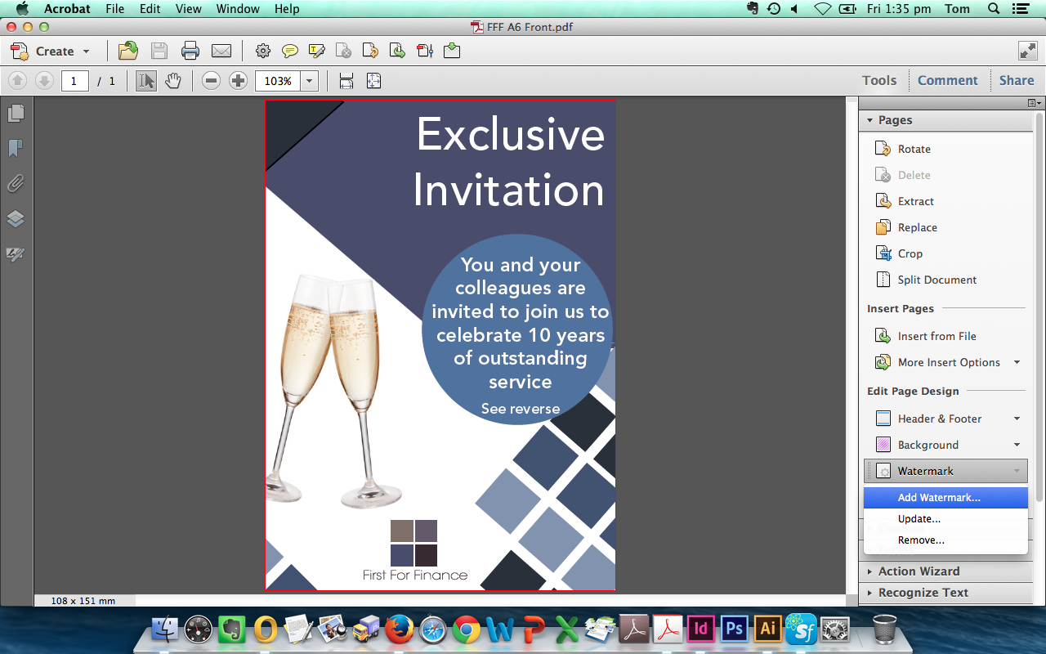Open the Layers side panel icon
The width and height of the screenshot is (1046, 654).
[x=15, y=219]
